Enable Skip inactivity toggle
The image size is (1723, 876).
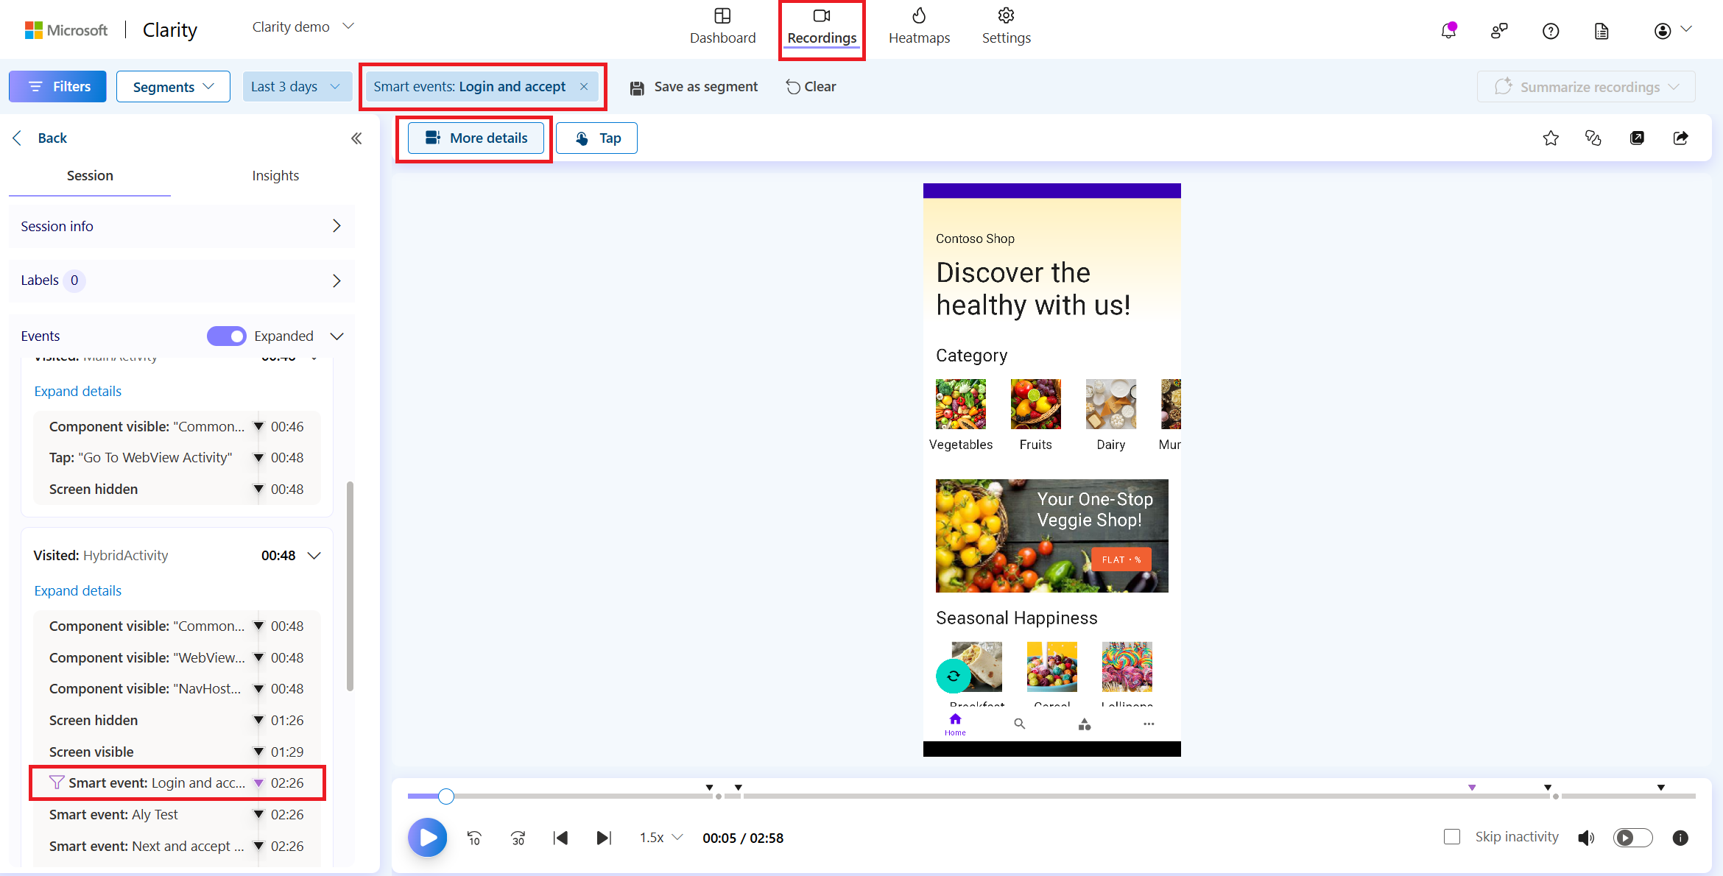tap(1451, 836)
